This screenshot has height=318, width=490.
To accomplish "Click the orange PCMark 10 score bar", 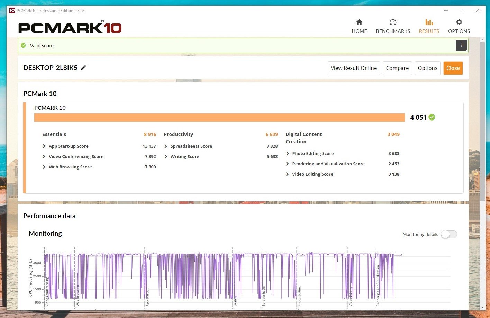I will point(219,117).
